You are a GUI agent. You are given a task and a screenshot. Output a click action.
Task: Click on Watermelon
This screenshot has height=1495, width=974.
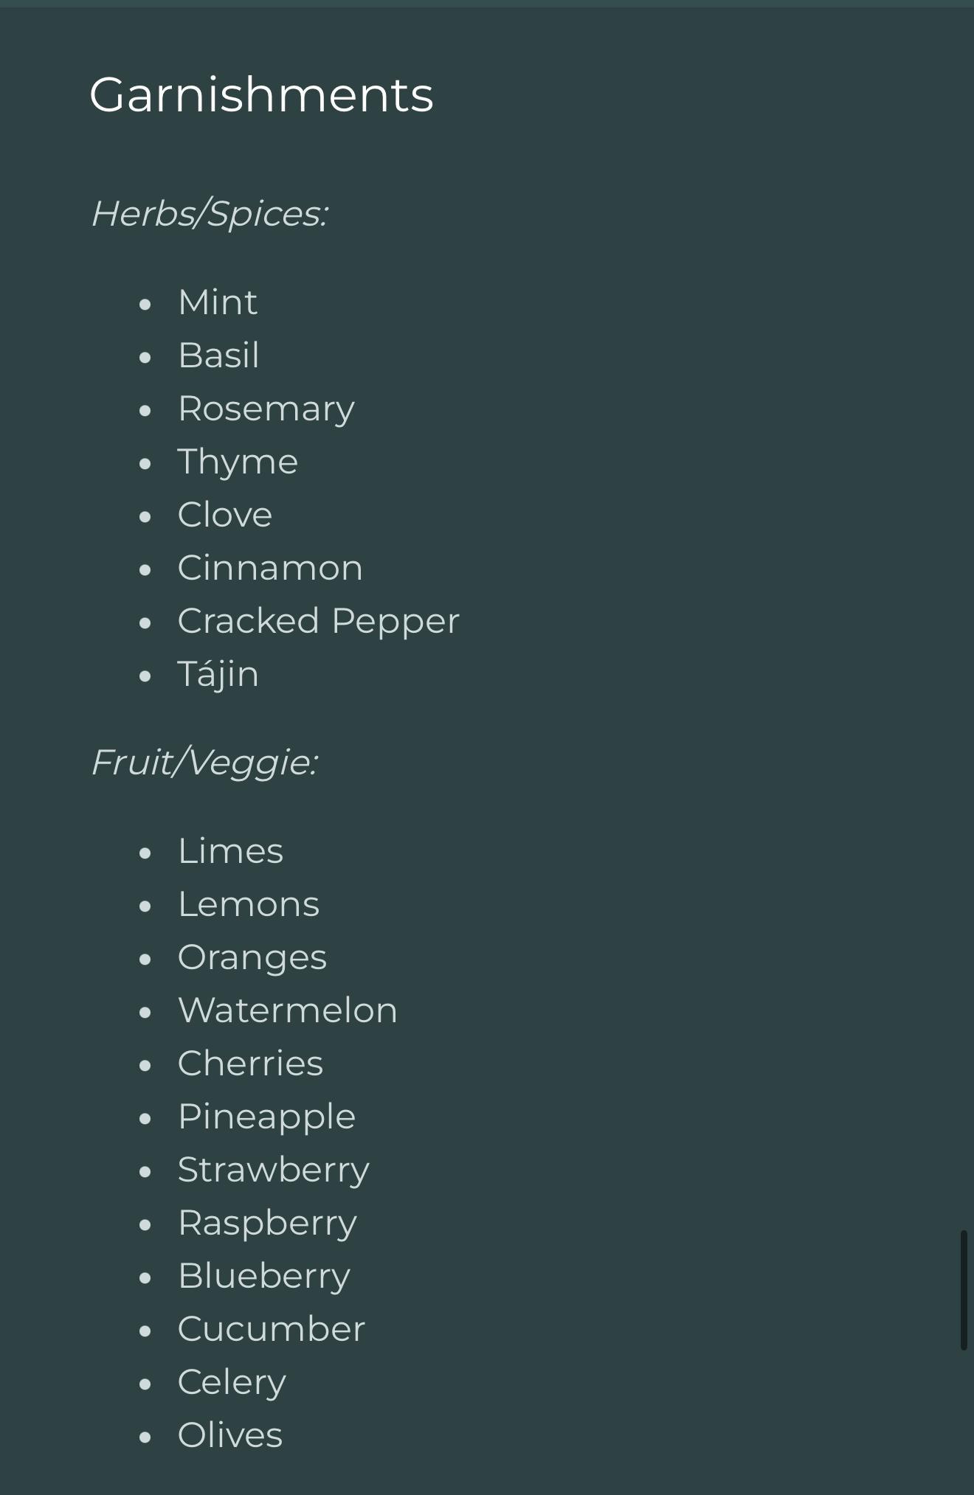click(287, 1010)
